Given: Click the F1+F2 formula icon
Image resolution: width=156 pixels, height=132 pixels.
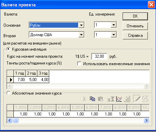Looking at the screenshot, I should click(x=145, y=99).
